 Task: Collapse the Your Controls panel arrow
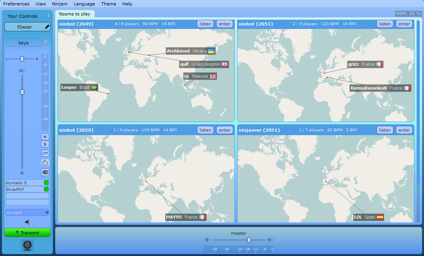[x=48, y=16]
